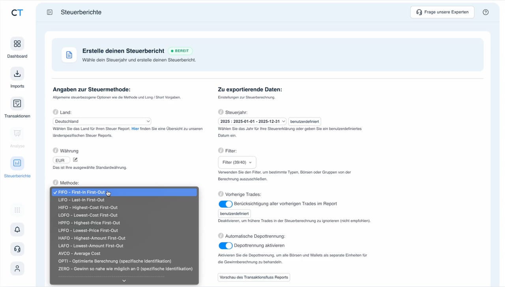Click the info icon beside Steuerjahr
Screen dimensions: 505x287
221,112
